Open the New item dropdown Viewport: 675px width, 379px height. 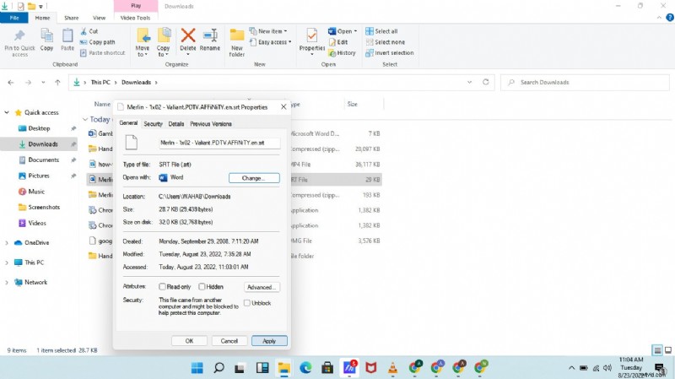[x=271, y=31]
